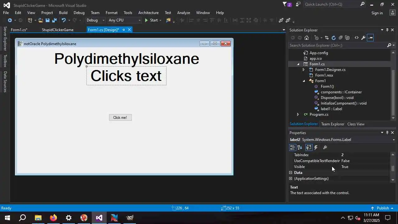The image size is (398, 224).
Task: Click the Visible property value True
Action: coord(345,167)
